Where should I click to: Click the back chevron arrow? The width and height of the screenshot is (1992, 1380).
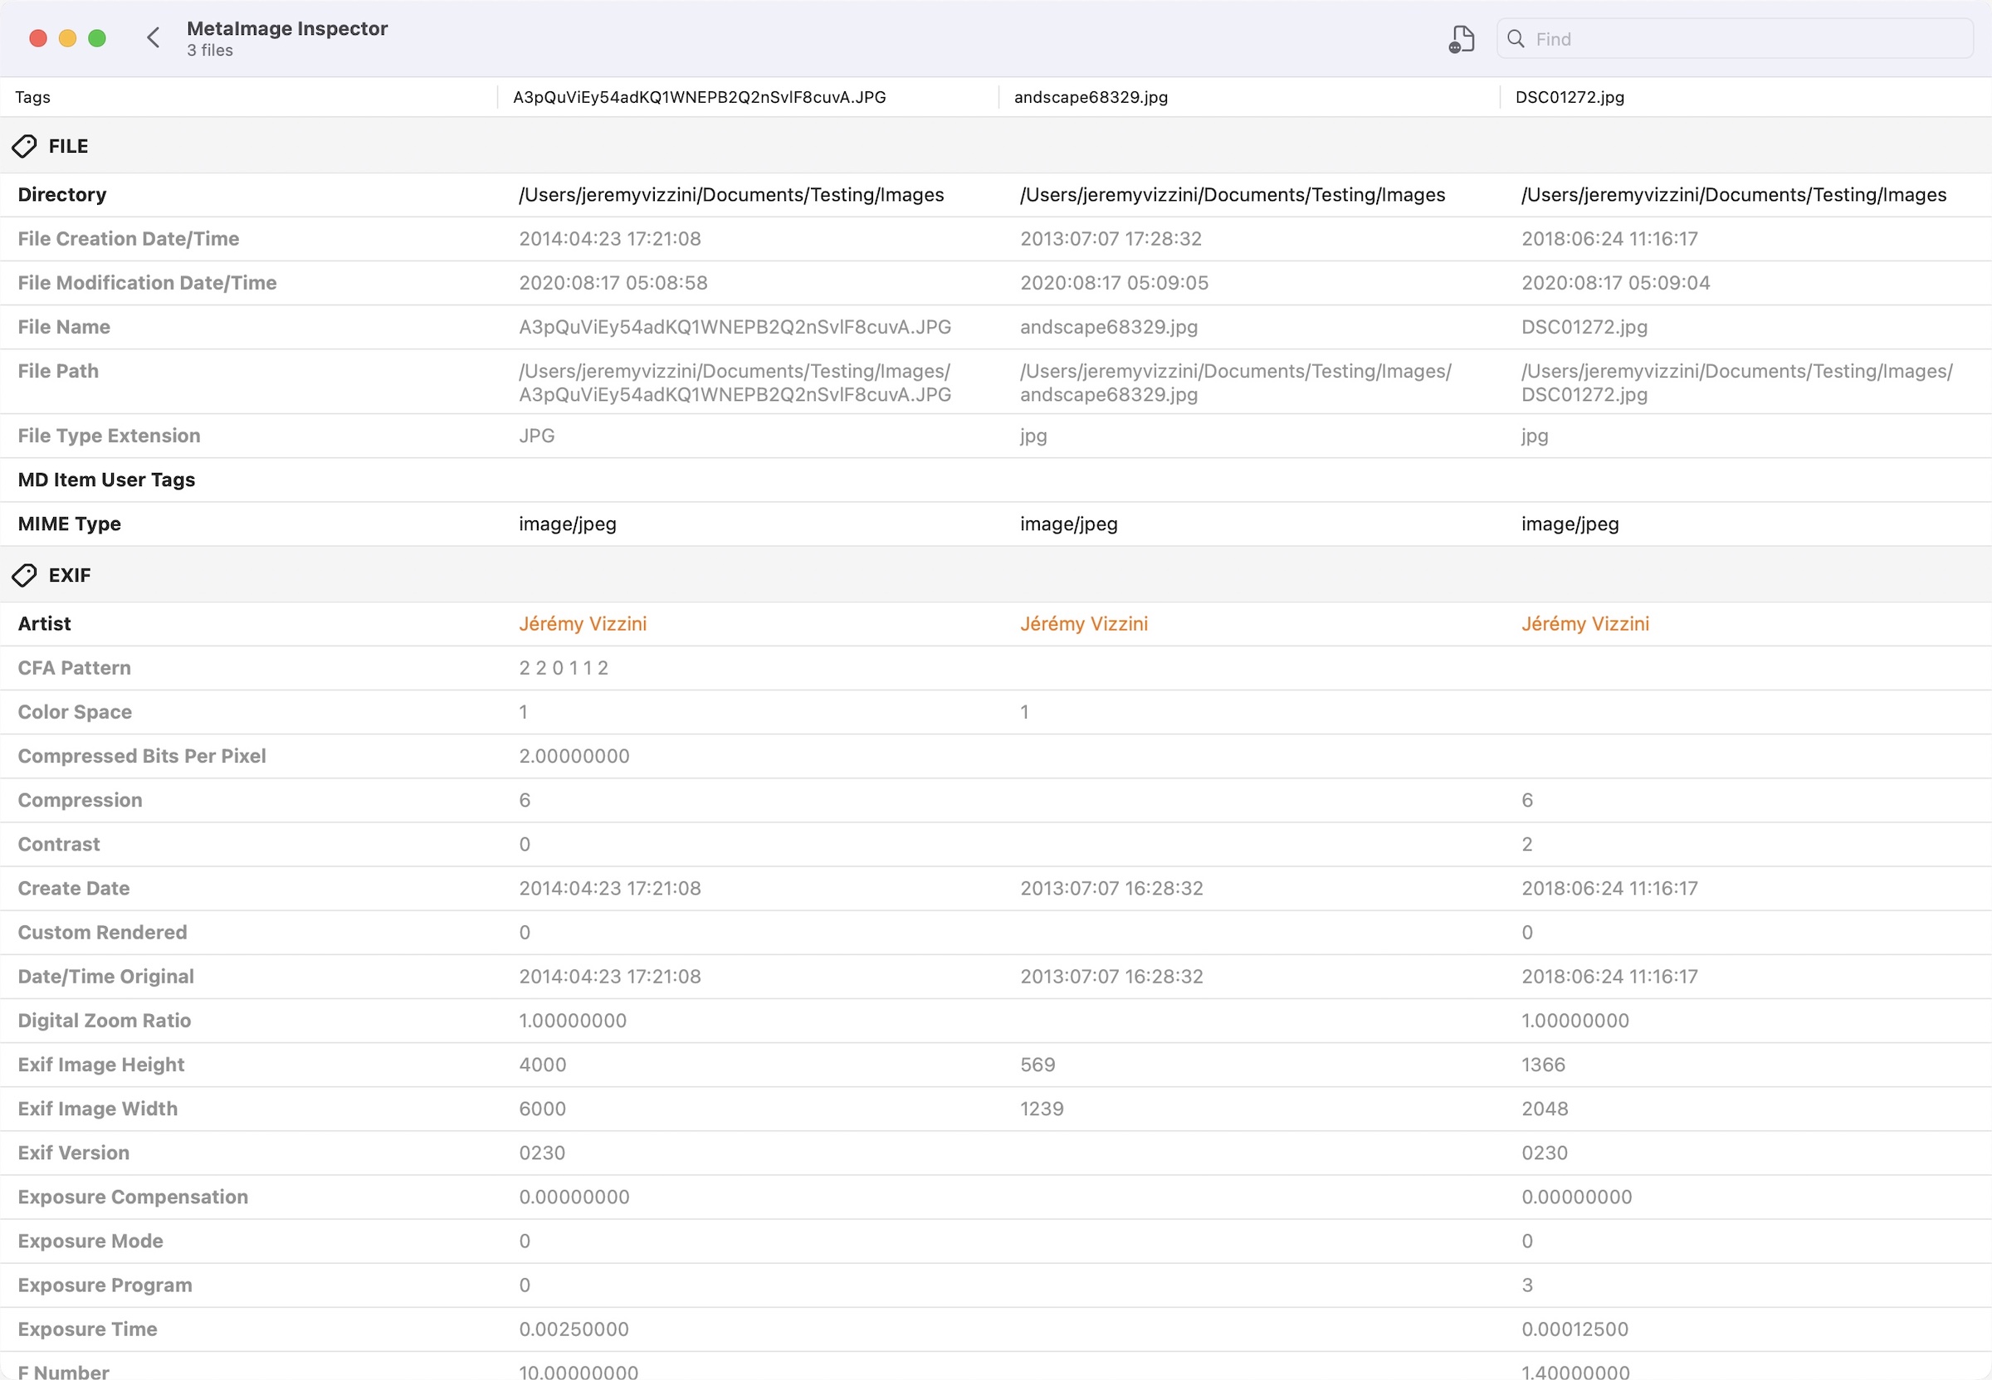153,38
